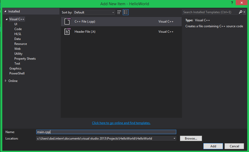Select the Installed header label
Image resolution: width=249 pixels, height=152 pixels.
click(14, 11)
